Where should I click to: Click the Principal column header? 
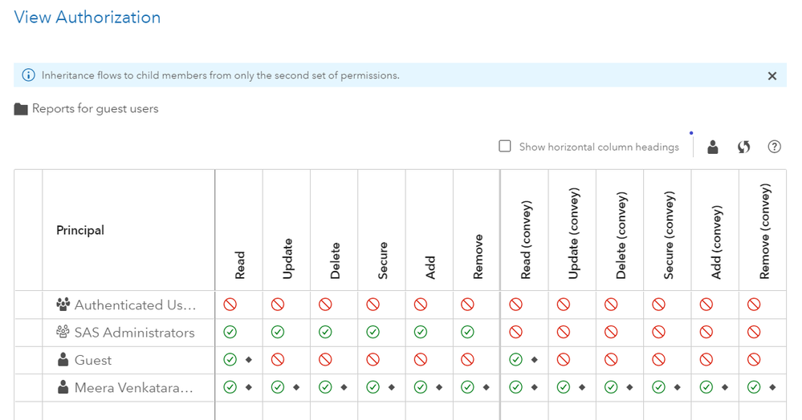[x=80, y=230]
